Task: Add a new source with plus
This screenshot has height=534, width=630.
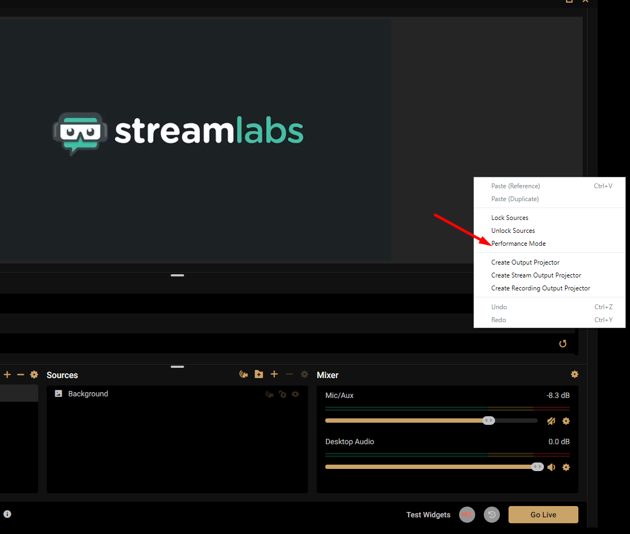Action: (274, 374)
